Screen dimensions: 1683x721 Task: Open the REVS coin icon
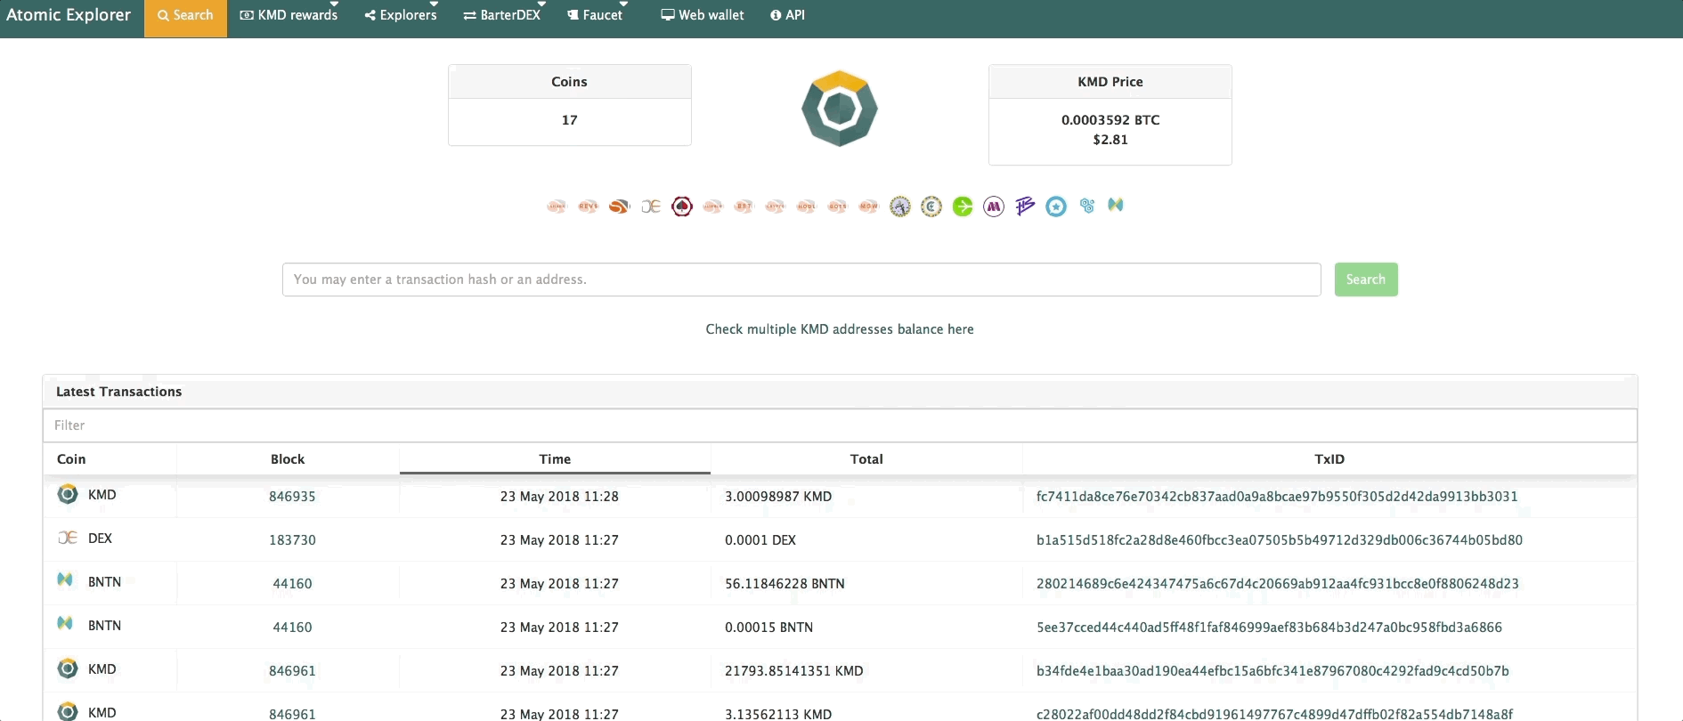pyautogui.click(x=588, y=207)
